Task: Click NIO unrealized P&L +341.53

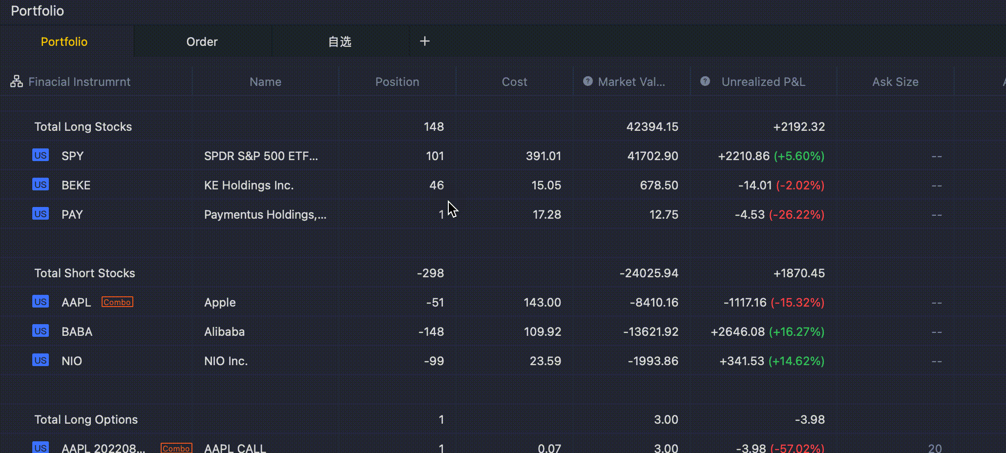Action: pyautogui.click(x=742, y=361)
